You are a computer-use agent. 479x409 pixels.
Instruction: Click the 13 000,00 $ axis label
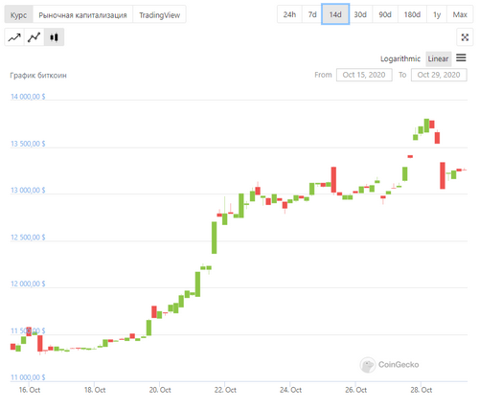pos(28,190)
